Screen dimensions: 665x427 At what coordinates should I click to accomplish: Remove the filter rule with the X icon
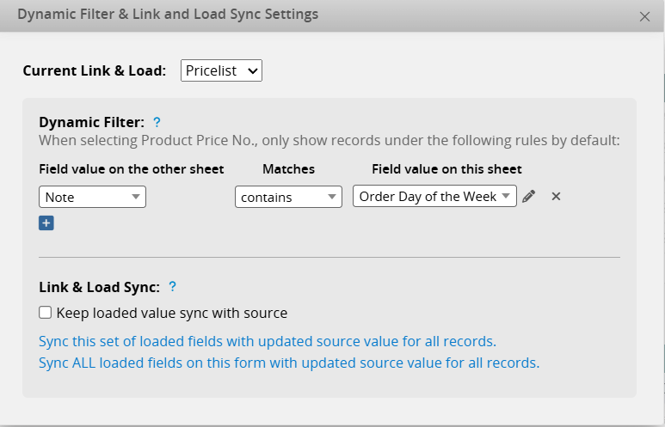point(556,197)
